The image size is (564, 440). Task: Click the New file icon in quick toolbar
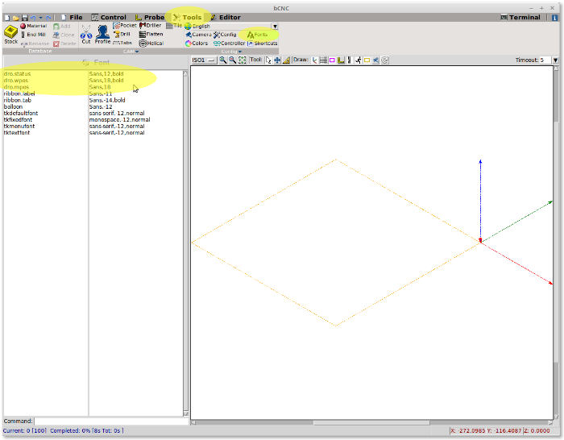6,18
